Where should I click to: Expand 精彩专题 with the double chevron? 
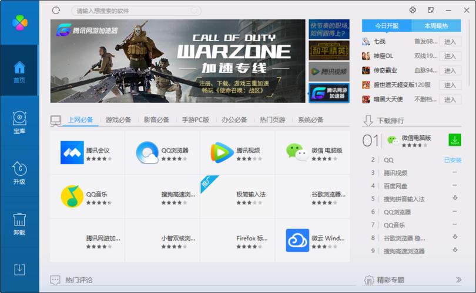(x=459, y=280)
